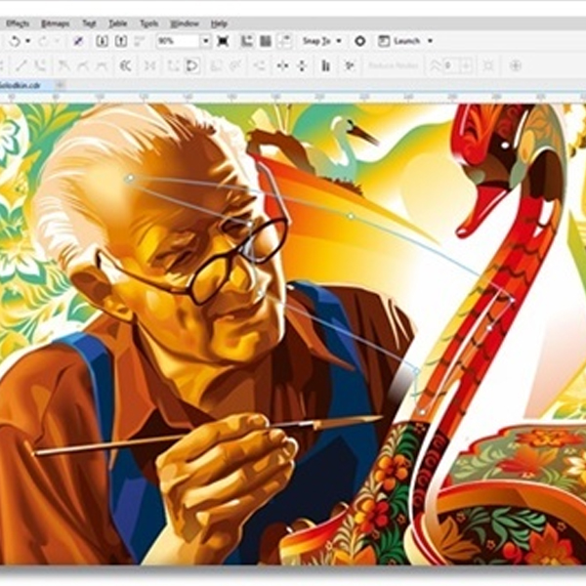Click the Import icon in toolbar
Image resolution: width=586 pixels, height=586 pixels.
click(x=101, y=41)
